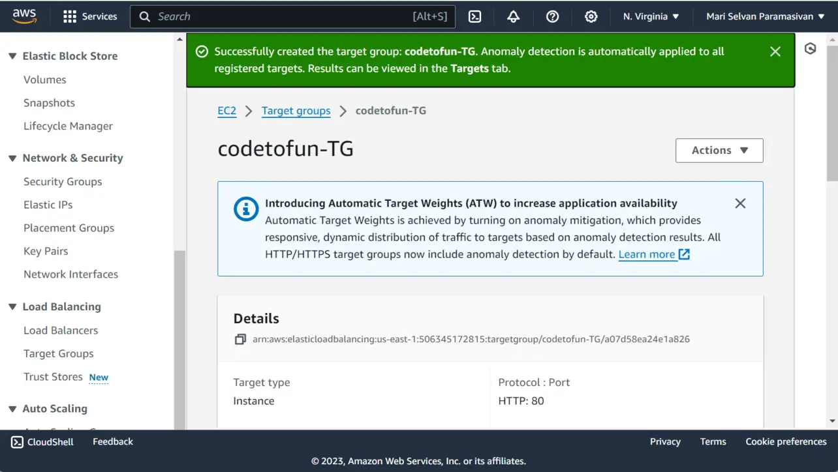Go to Load Balancers

tap(61, 331)
